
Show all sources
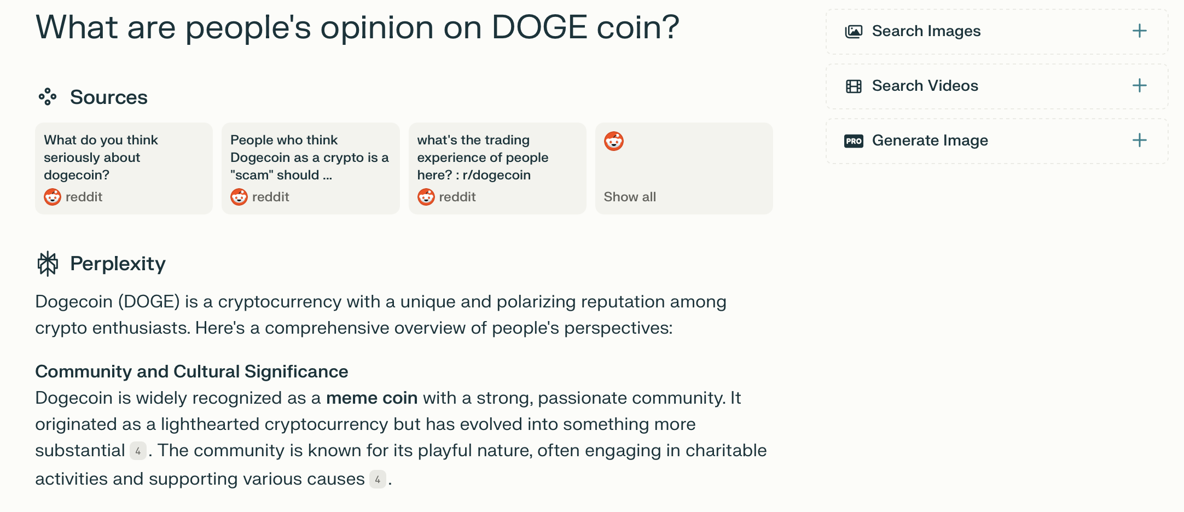(630, 197)
